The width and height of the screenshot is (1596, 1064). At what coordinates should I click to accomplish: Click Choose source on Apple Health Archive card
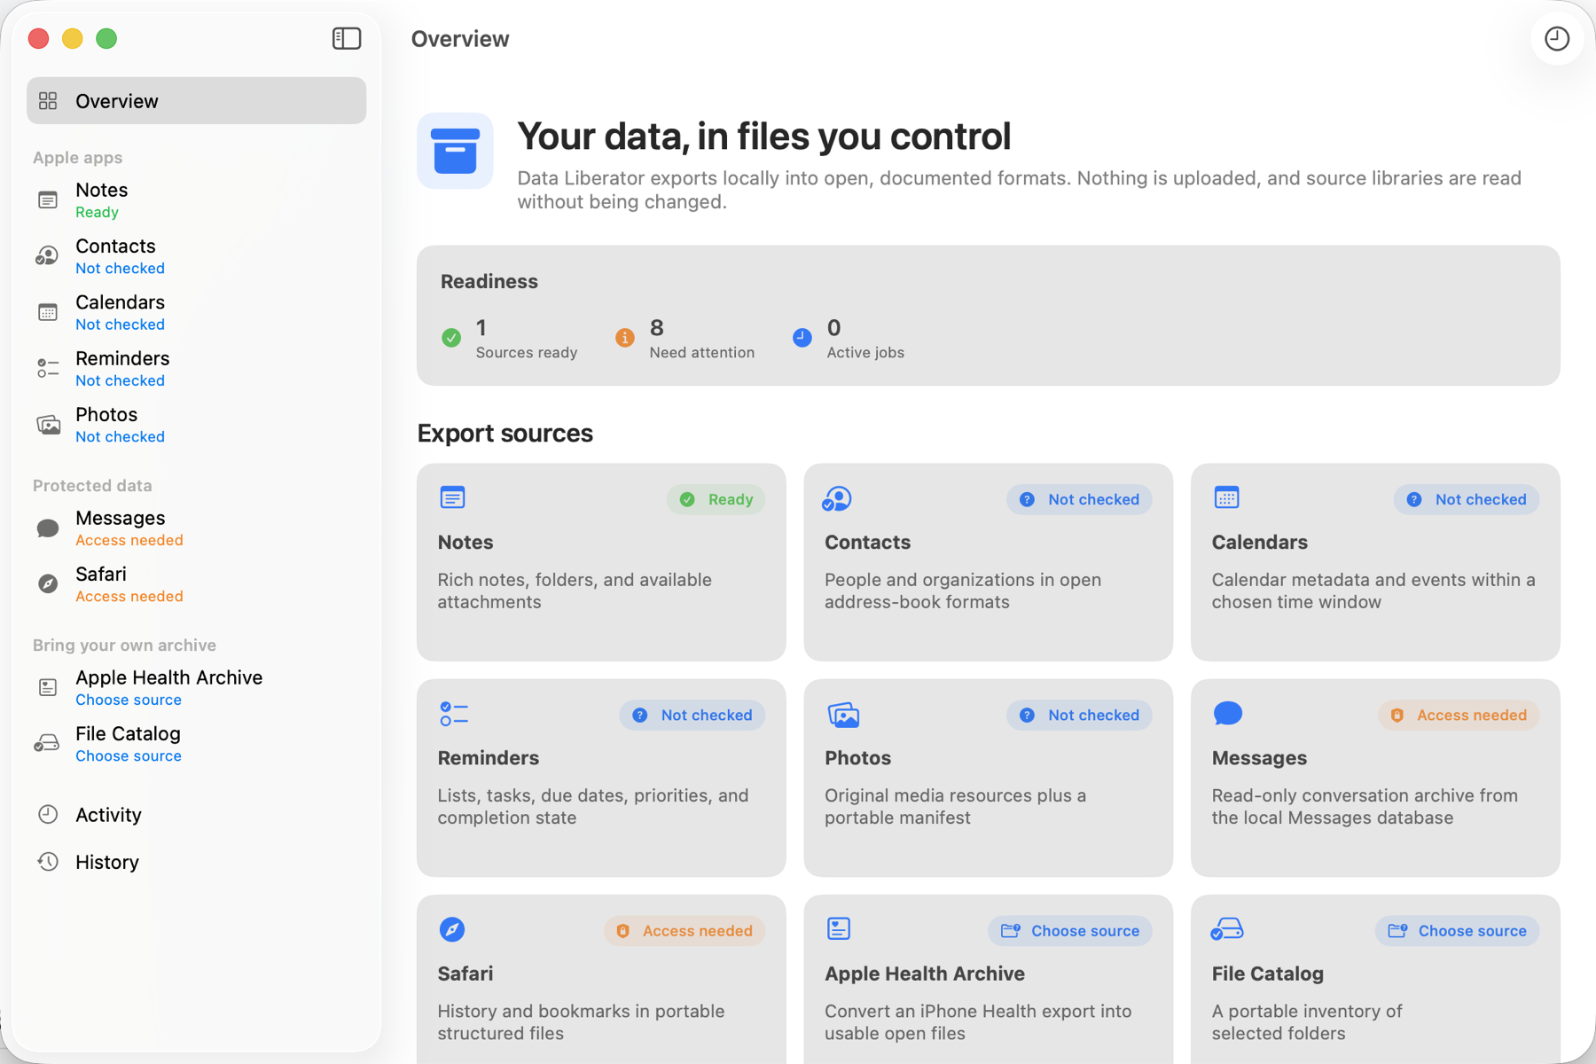click(x=1070, y=931)
